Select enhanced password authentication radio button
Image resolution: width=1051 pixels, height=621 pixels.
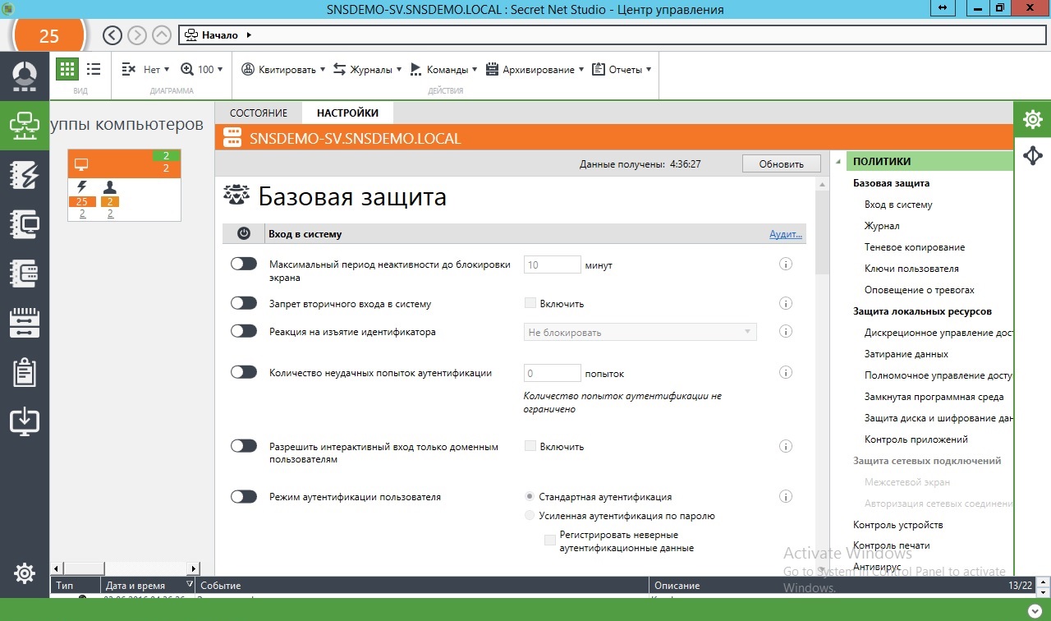point(530,516)
